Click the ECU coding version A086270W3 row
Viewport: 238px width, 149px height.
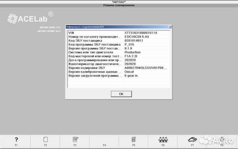(118, 68)
